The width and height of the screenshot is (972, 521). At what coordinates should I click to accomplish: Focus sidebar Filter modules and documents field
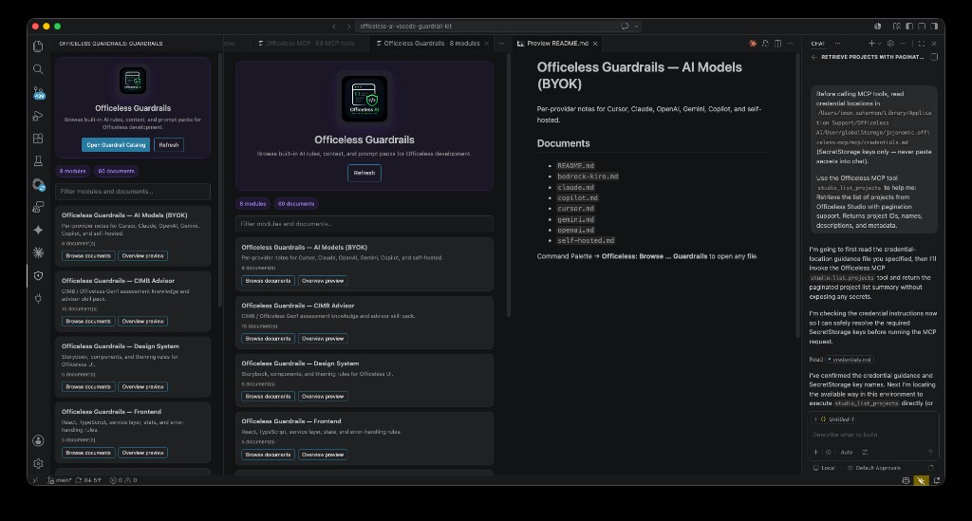(133, 192)
